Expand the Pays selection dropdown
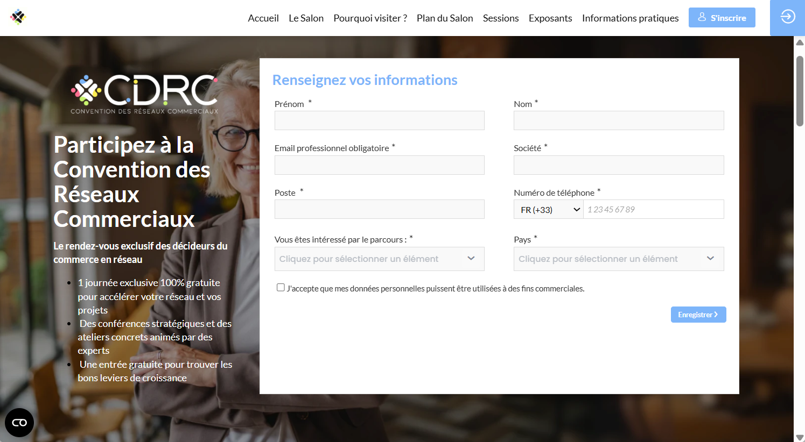This screenshot has height=442, width=805. pos(618,259)
